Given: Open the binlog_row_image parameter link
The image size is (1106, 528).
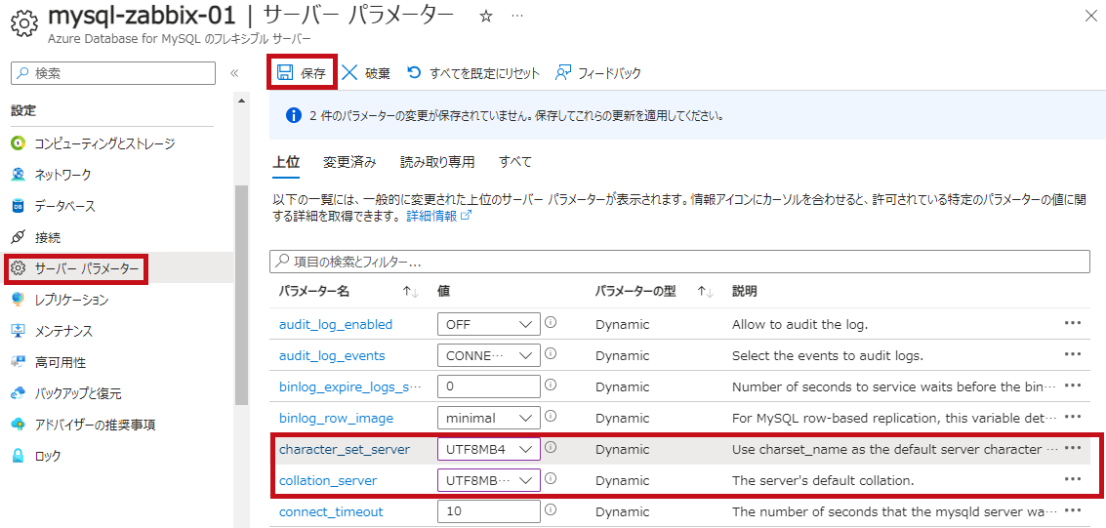Looking at the screenshot, I should pyautogui.click(x=337, y=418).
